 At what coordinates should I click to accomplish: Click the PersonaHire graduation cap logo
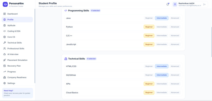[x=5, y=4]
